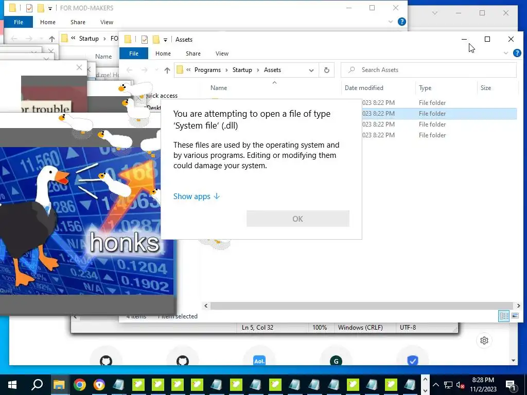527x395 pixels.
Task: Navigate to Startup in Assets breadcrumb
Action: click(x=242, y=70)
